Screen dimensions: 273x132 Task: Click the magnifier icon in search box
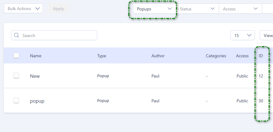point(17,36)
